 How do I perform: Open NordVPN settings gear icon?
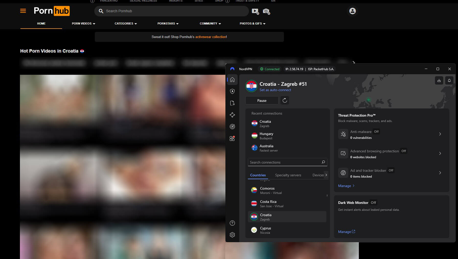232,235
